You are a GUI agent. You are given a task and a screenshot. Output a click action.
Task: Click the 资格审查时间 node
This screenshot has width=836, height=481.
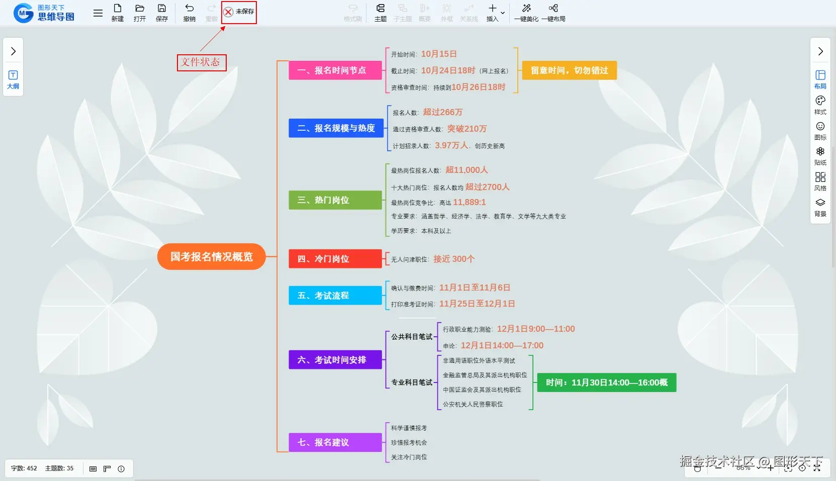pos(448,87)
